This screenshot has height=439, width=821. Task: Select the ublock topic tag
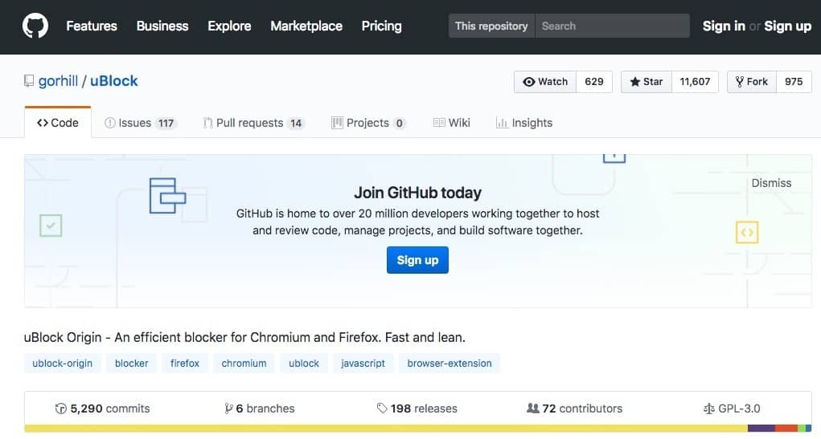click(x=304, y=364)
